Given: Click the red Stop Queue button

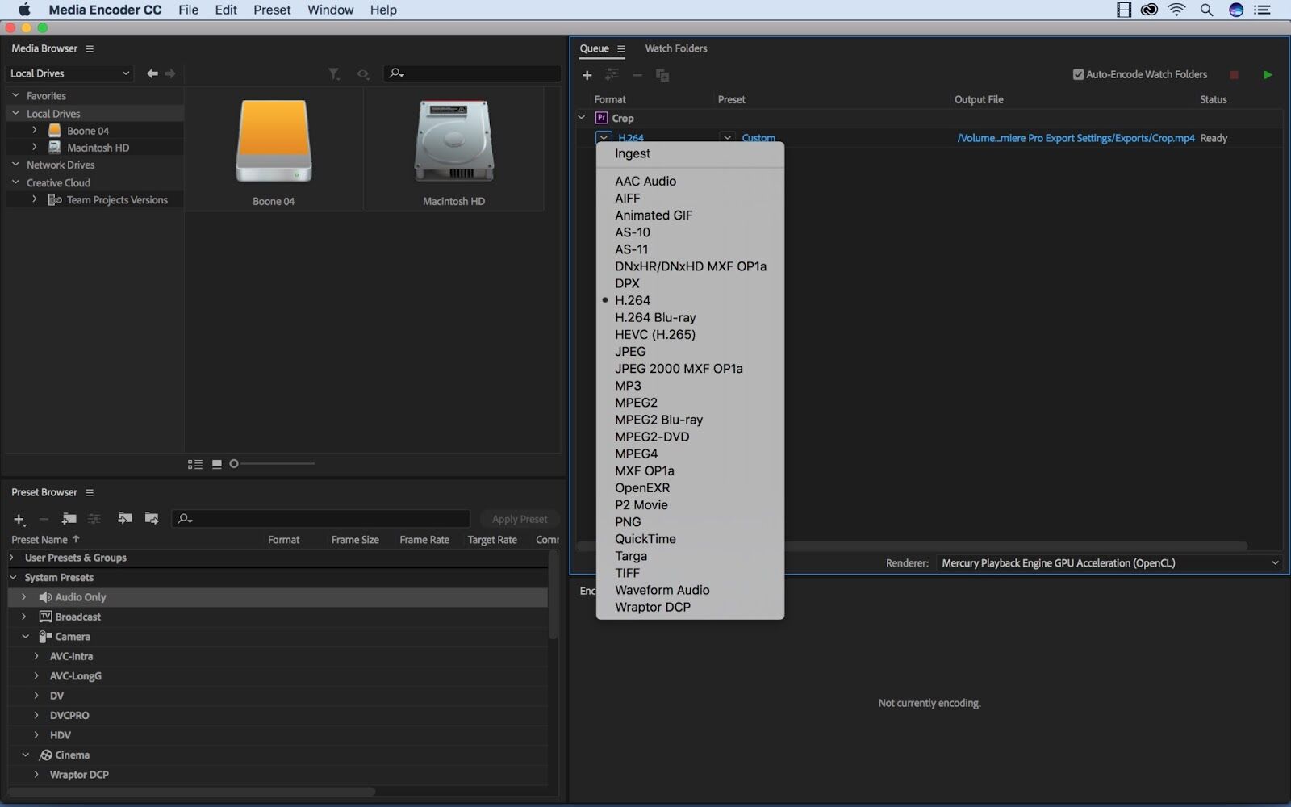Looking at the screenshot, I should [1234, 74].
